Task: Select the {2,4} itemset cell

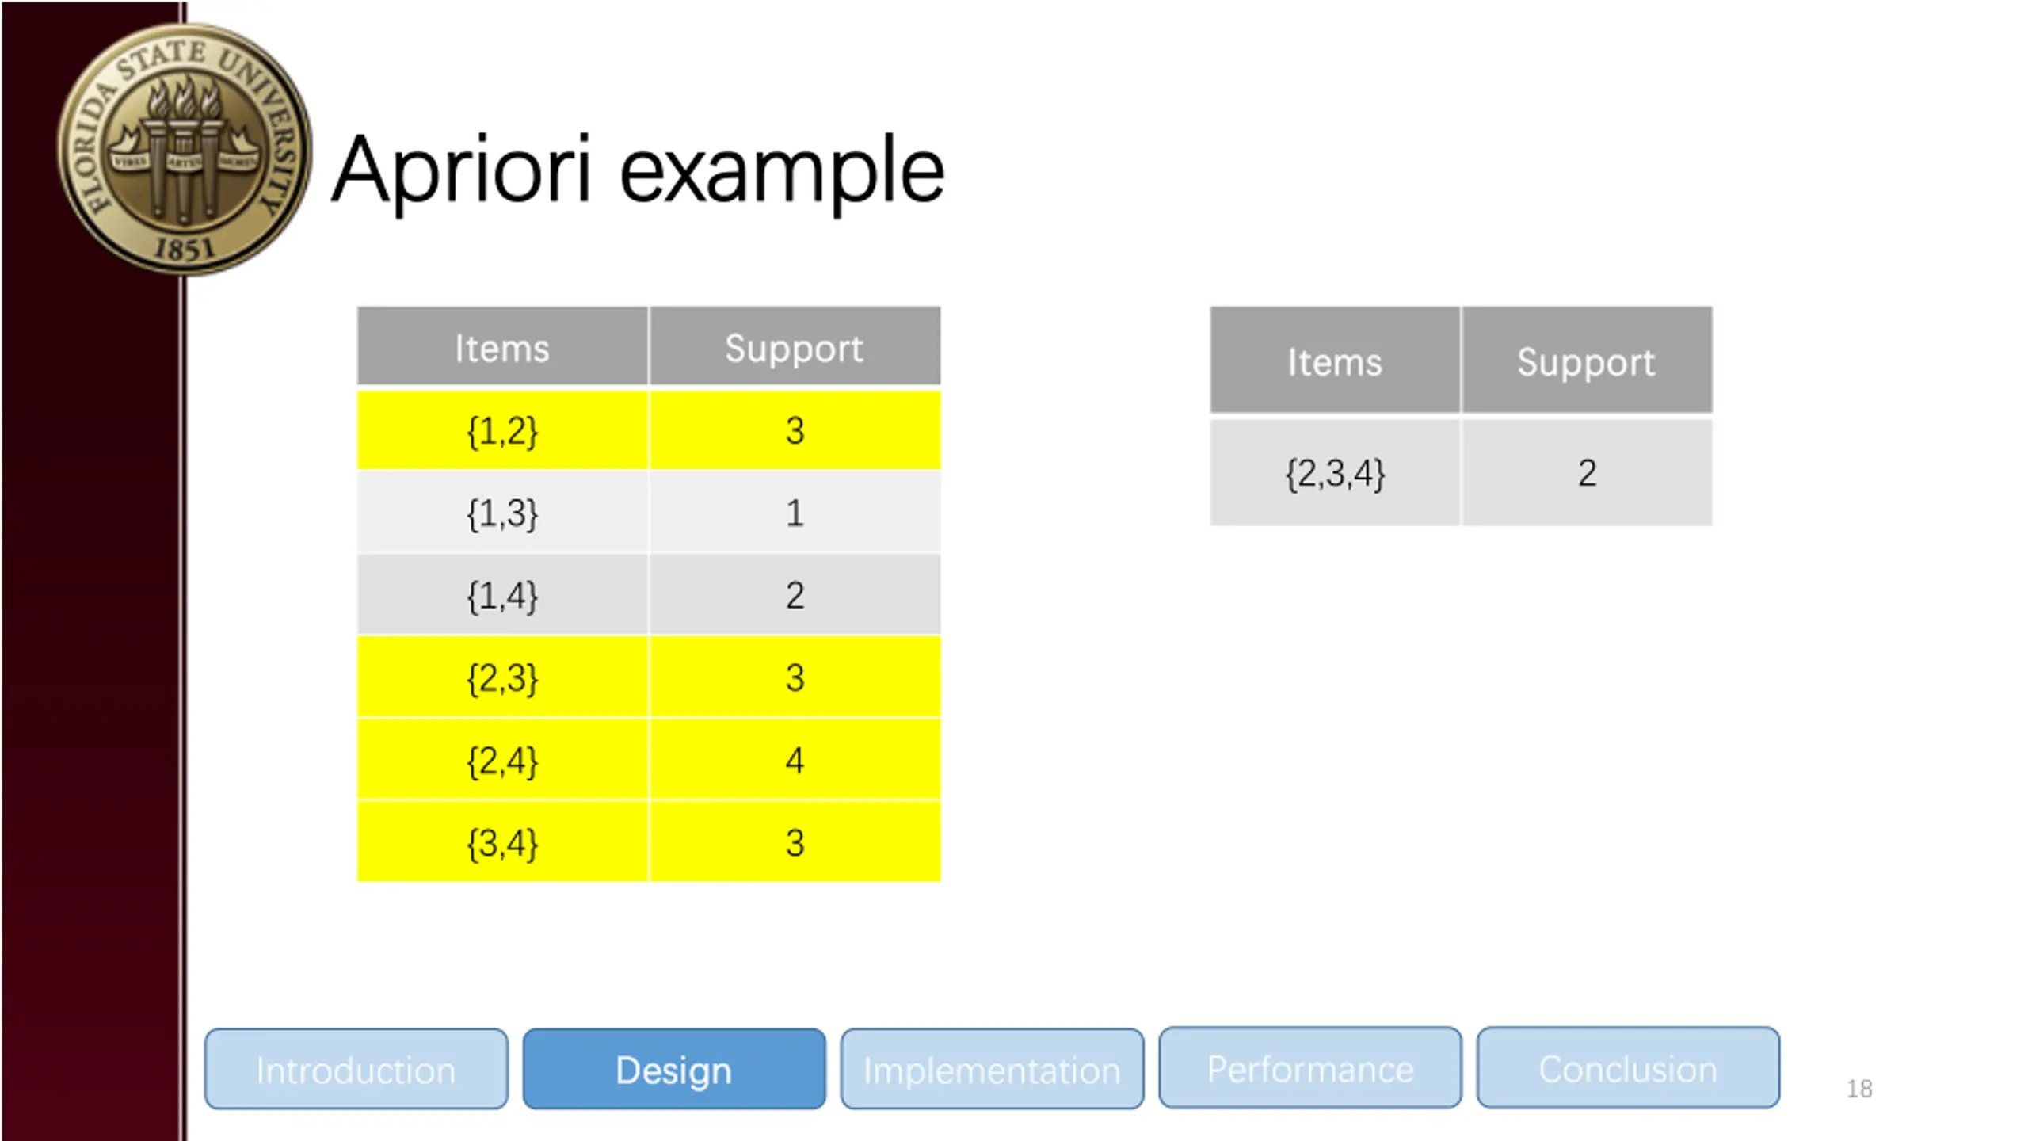Action: [x=502, y=761]
